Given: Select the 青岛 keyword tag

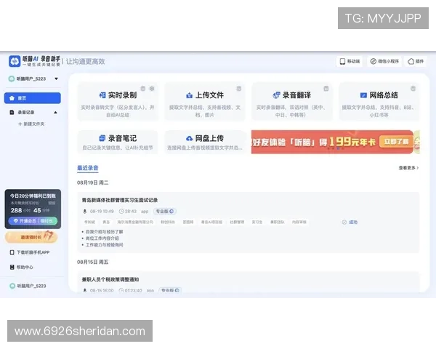Looking at the screenshot, I should click(106, 222).
